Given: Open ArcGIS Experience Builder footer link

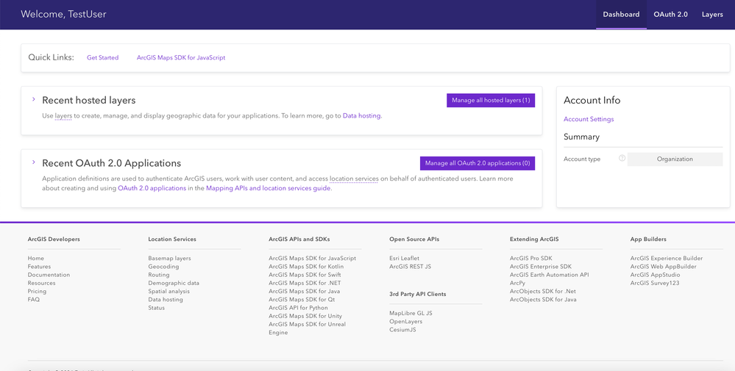Looking at the screenshot, I should click(666, 259).
